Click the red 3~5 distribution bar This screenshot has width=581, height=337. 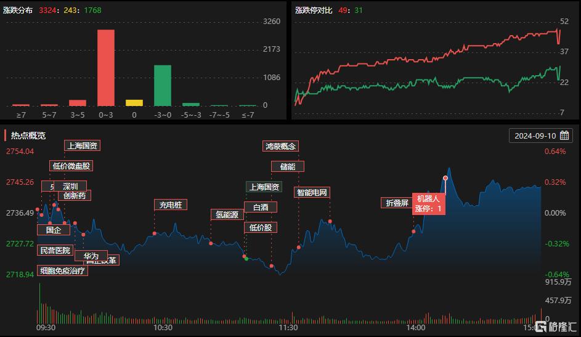click(78, 103)
